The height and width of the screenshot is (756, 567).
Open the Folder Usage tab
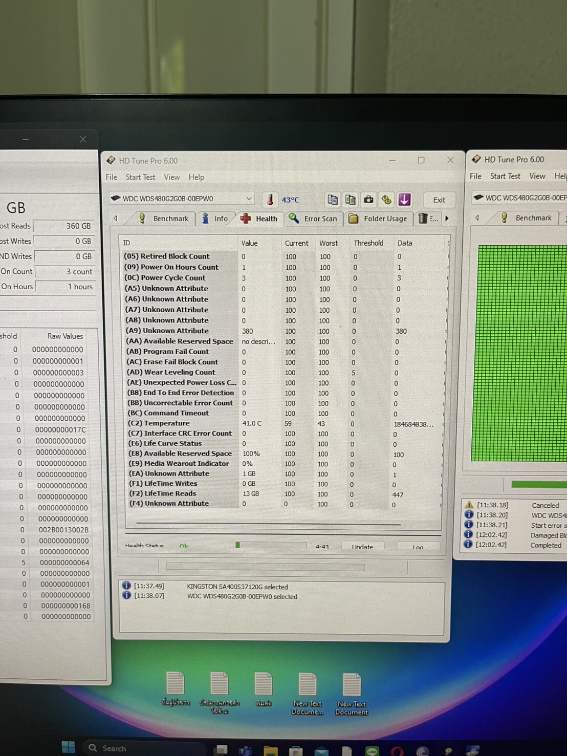pos(379,219)
